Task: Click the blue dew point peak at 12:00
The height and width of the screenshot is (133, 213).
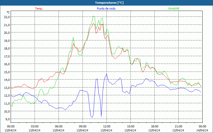Action: point(106,74)
